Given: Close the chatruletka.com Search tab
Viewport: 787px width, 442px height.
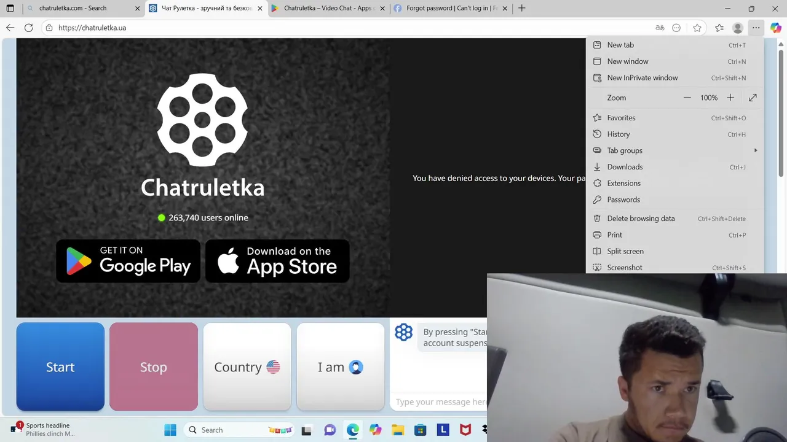Looking at the screenshot, I should tap(137, 9).
